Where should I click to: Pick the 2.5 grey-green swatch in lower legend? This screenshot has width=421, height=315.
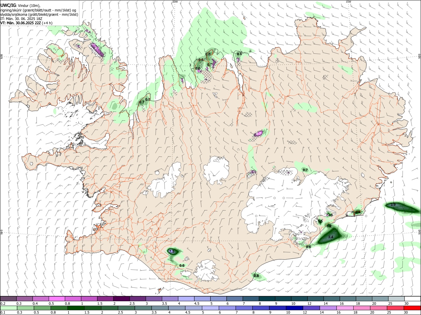[126, 308]
